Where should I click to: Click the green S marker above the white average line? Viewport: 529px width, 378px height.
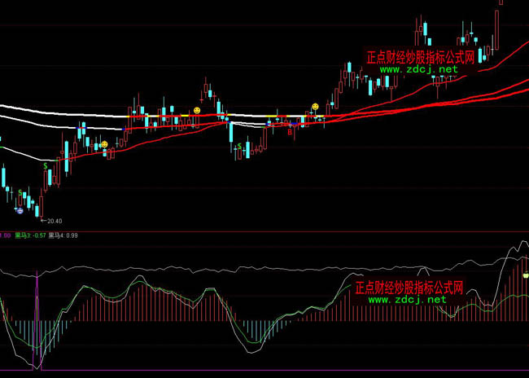pos(46,165)
